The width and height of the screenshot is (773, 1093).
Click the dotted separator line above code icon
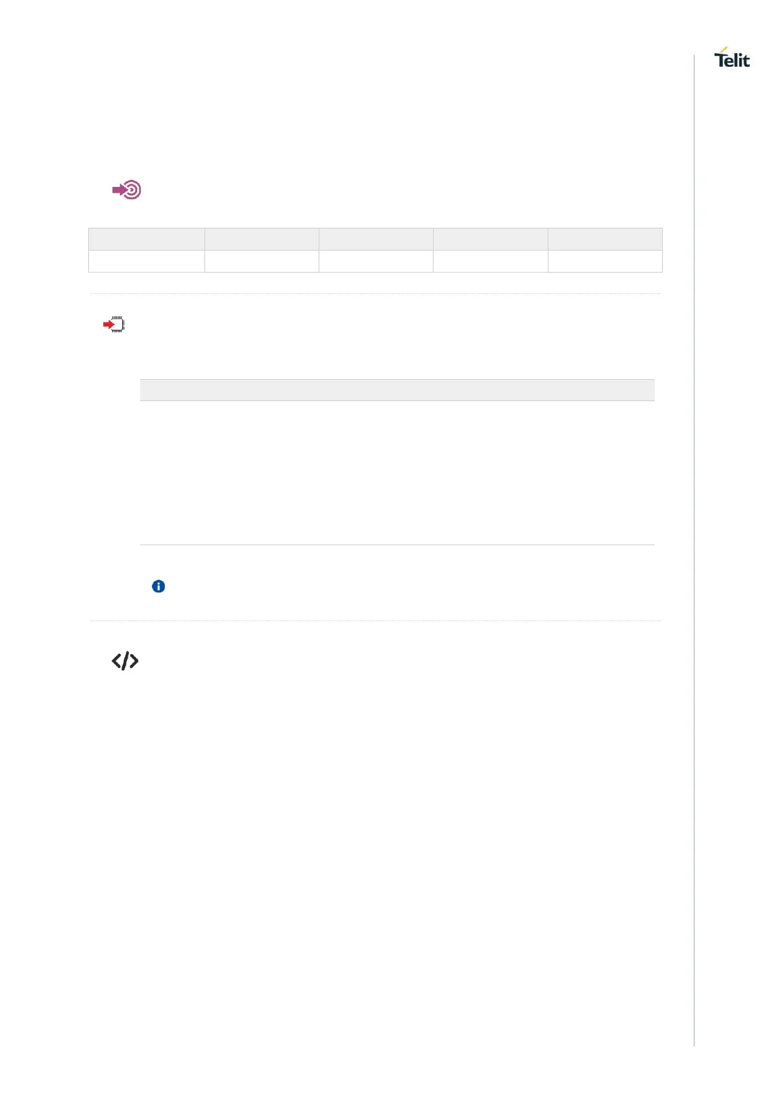click(374, 620)
